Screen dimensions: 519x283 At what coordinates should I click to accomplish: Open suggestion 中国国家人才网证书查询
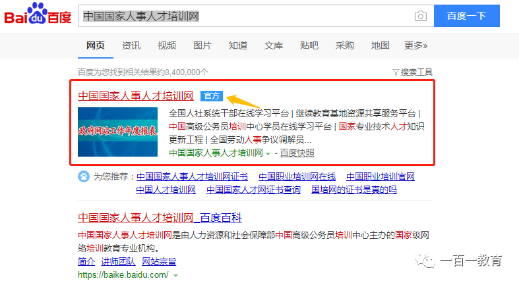(253, 190)
